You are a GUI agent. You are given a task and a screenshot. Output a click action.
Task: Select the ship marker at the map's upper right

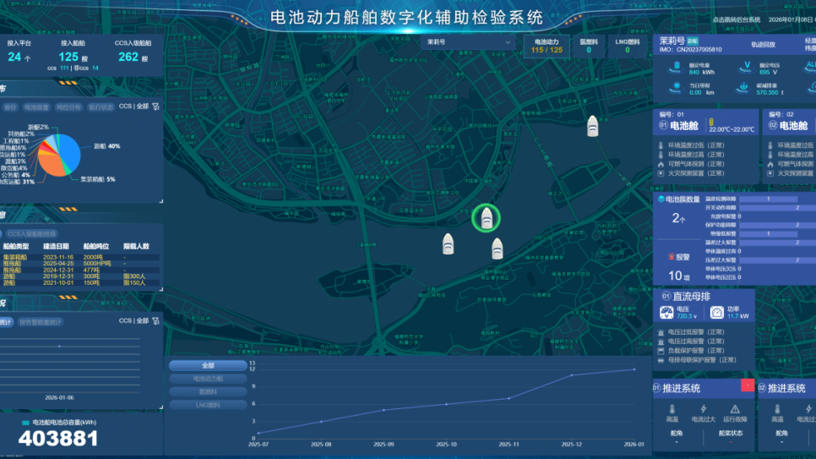[593, 126]
